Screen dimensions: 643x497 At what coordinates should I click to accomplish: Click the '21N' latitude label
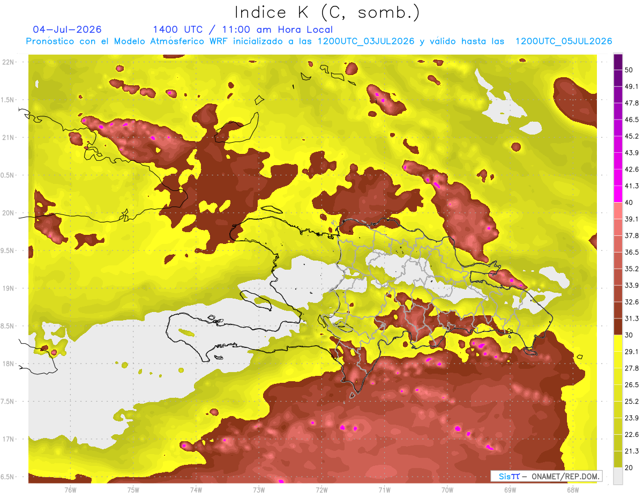(x=8, y=137)
